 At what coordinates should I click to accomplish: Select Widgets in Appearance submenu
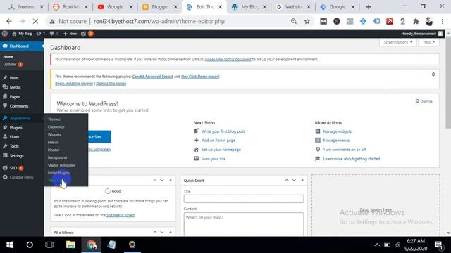(x=54, y=134)
